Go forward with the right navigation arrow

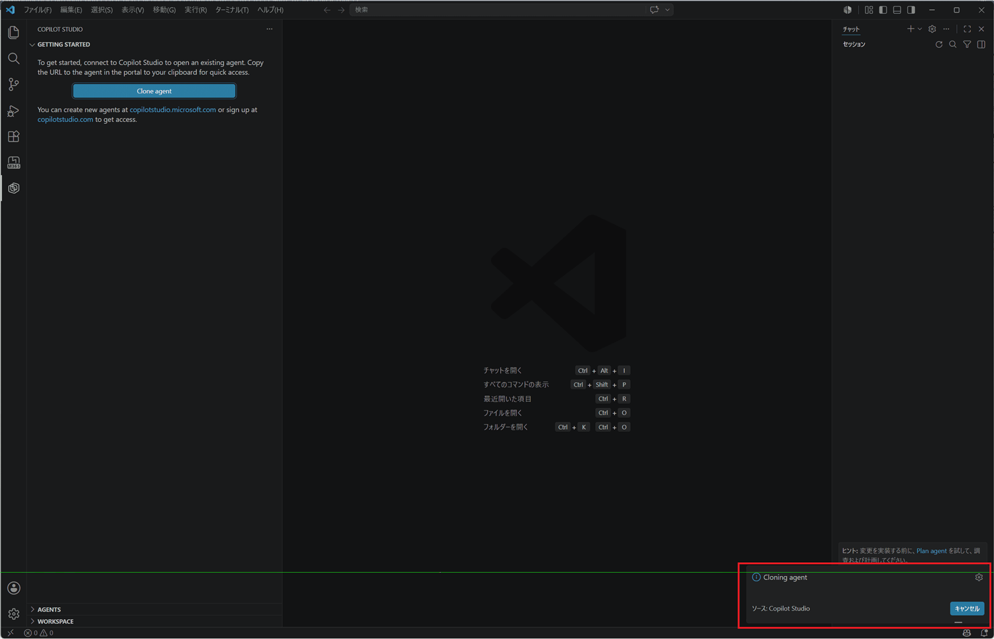point(341,10)
